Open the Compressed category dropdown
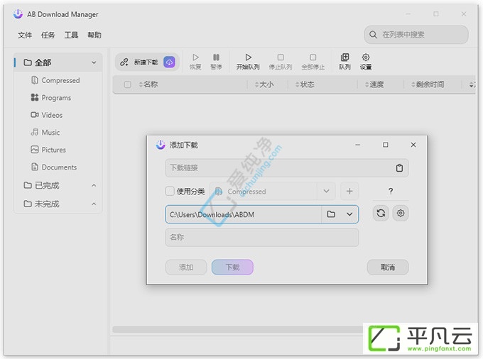 (326, 191)
